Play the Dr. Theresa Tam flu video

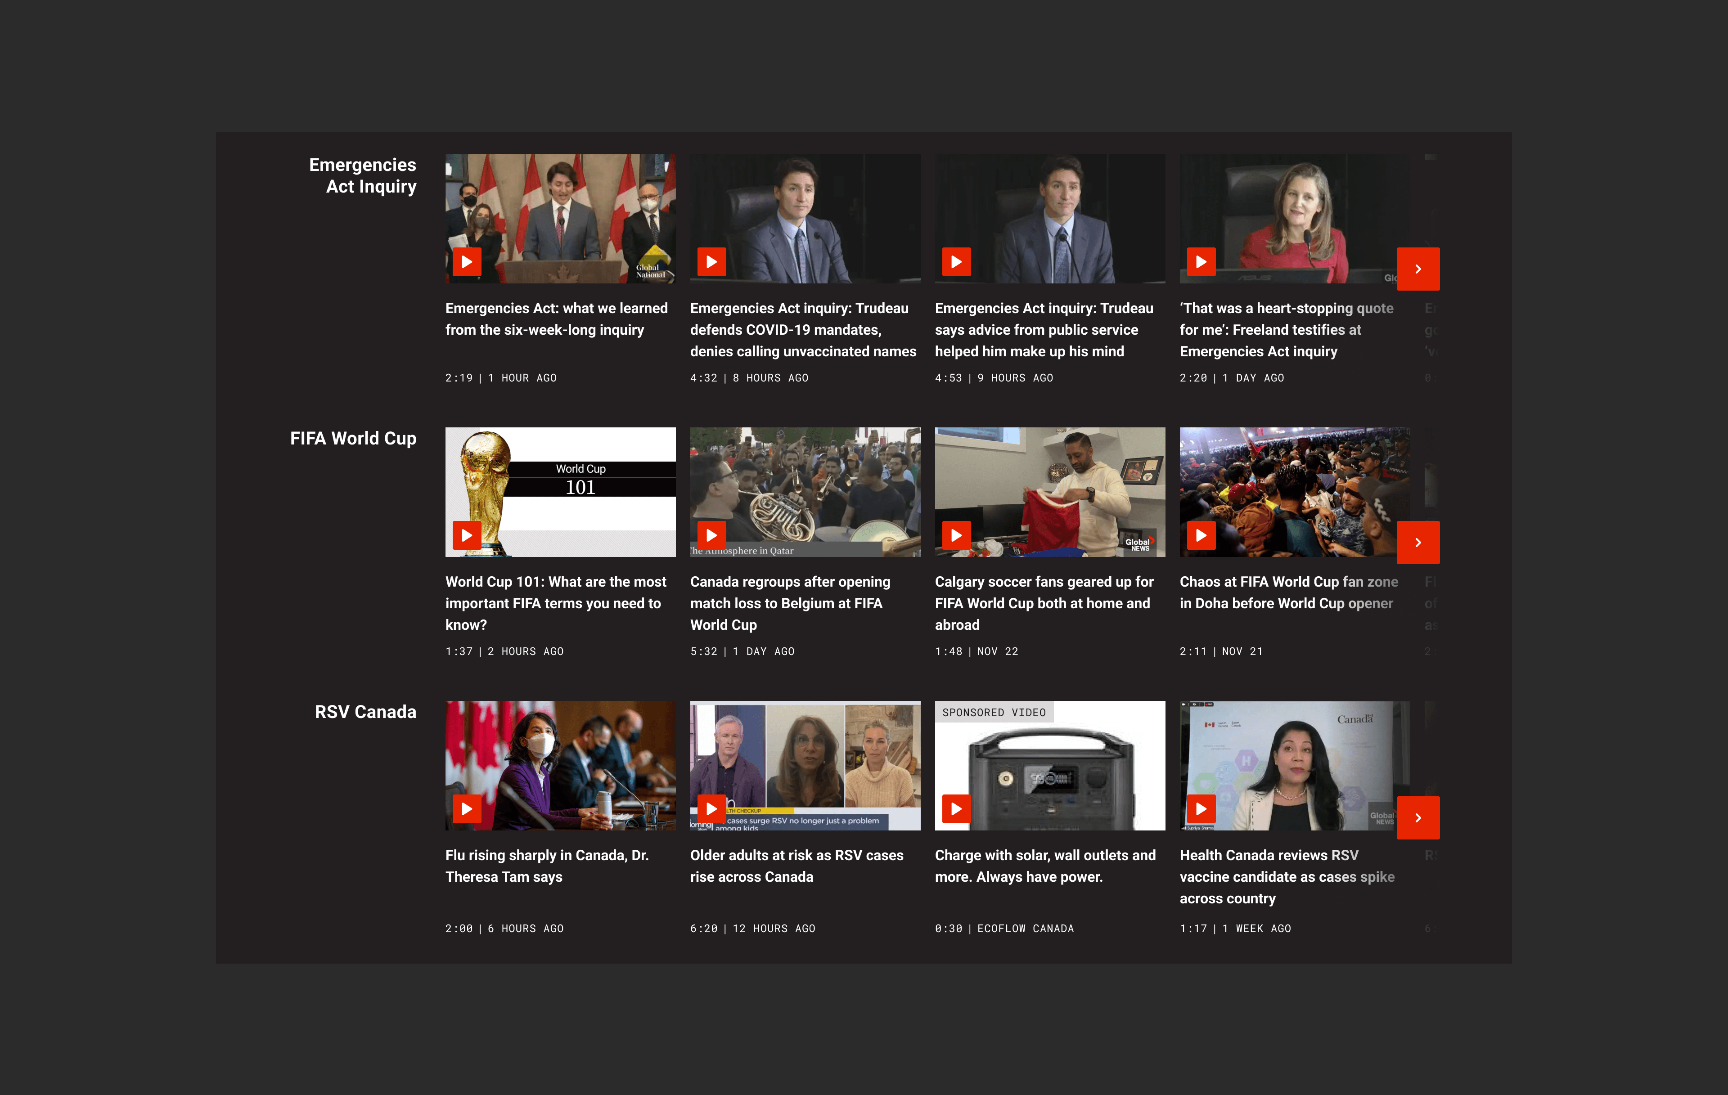[467, 809]
